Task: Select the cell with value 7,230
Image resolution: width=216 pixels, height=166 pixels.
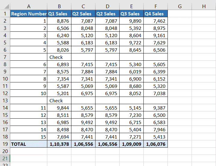Action: coord(132,115)
